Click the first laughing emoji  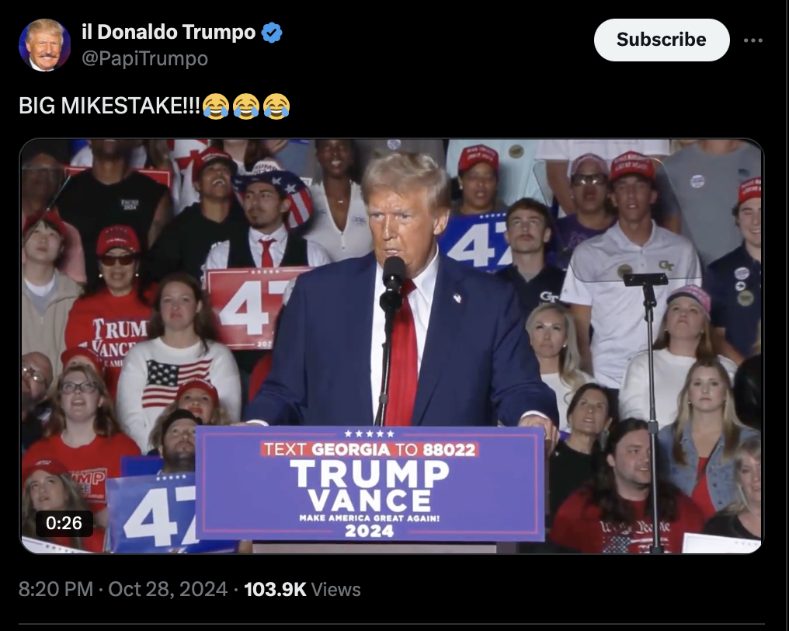click(216, 106)
